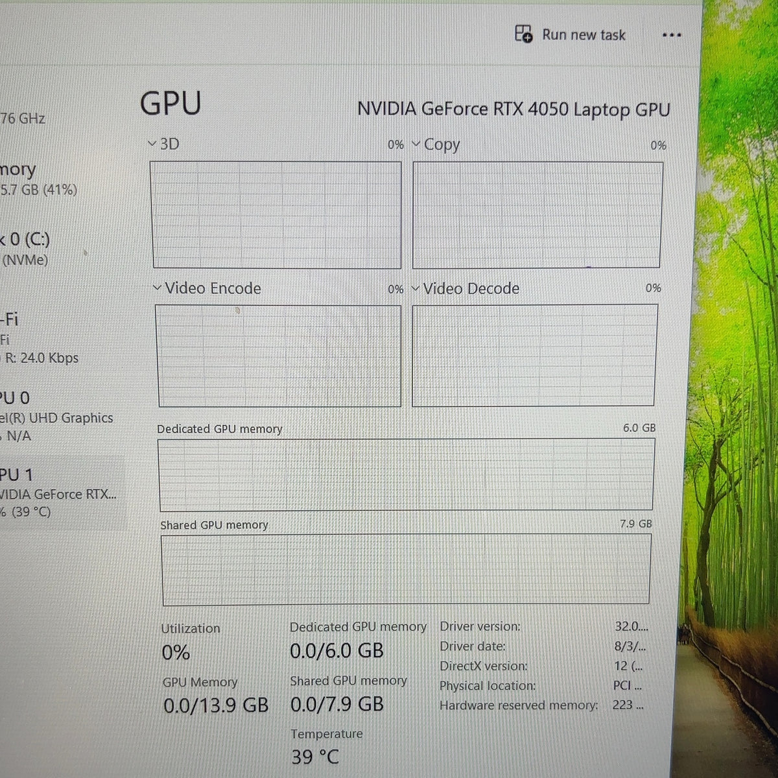Click the Dedicated GPU memory graph
Screen dimensions: 778x778
(407, 475)
